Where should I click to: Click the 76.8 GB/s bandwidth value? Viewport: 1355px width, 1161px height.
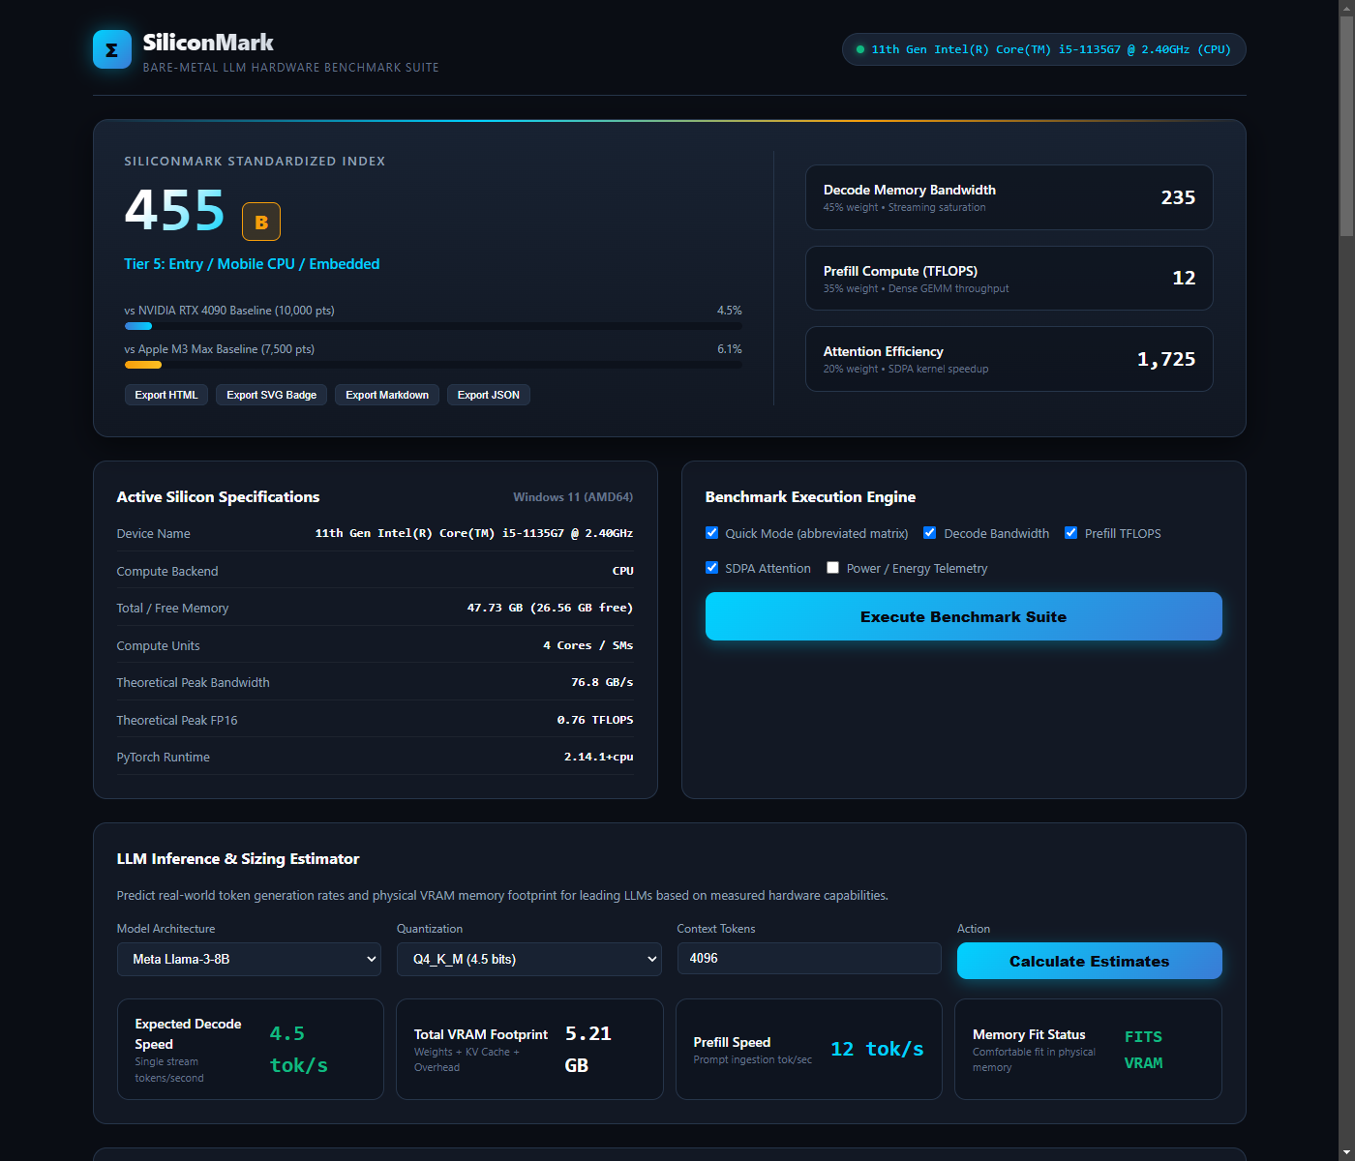click(602, 682)
